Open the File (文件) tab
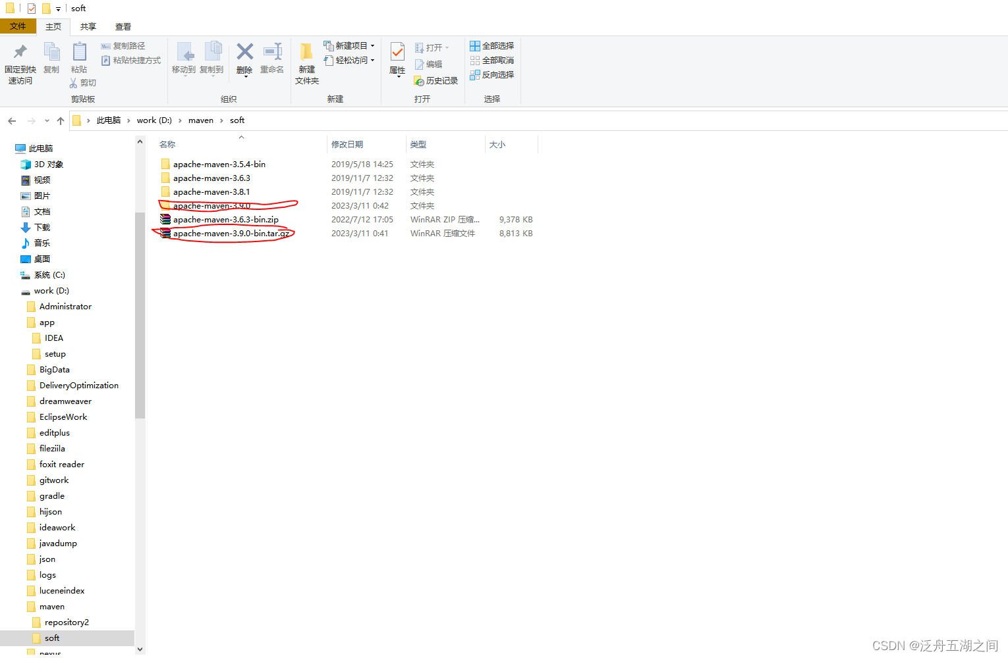This screenshot has width=1008, height=658. tap(18, 26)
